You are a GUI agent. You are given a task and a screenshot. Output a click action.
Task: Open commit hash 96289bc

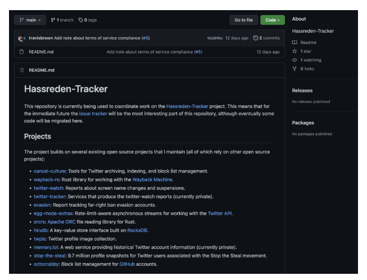tap(217, 38)
